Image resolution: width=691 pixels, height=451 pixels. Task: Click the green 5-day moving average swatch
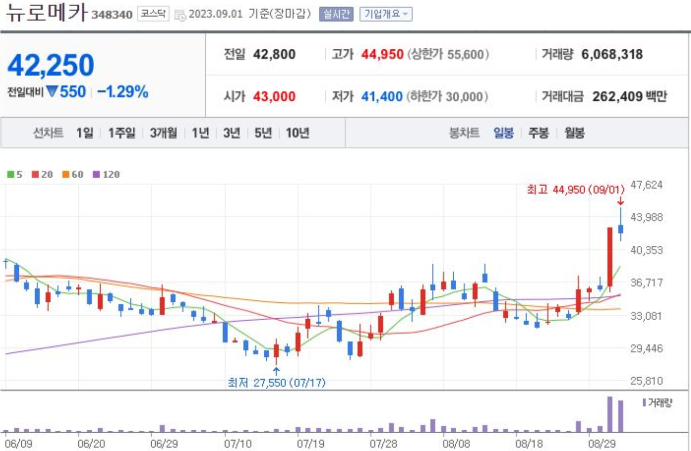[11, 174]
